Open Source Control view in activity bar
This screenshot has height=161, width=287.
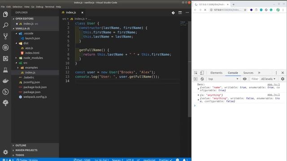pos(5,36)
